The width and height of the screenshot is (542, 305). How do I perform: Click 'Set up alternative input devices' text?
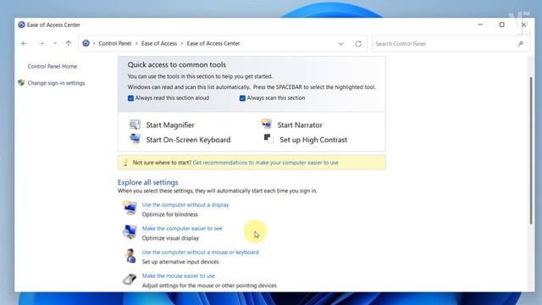(180, 262)
